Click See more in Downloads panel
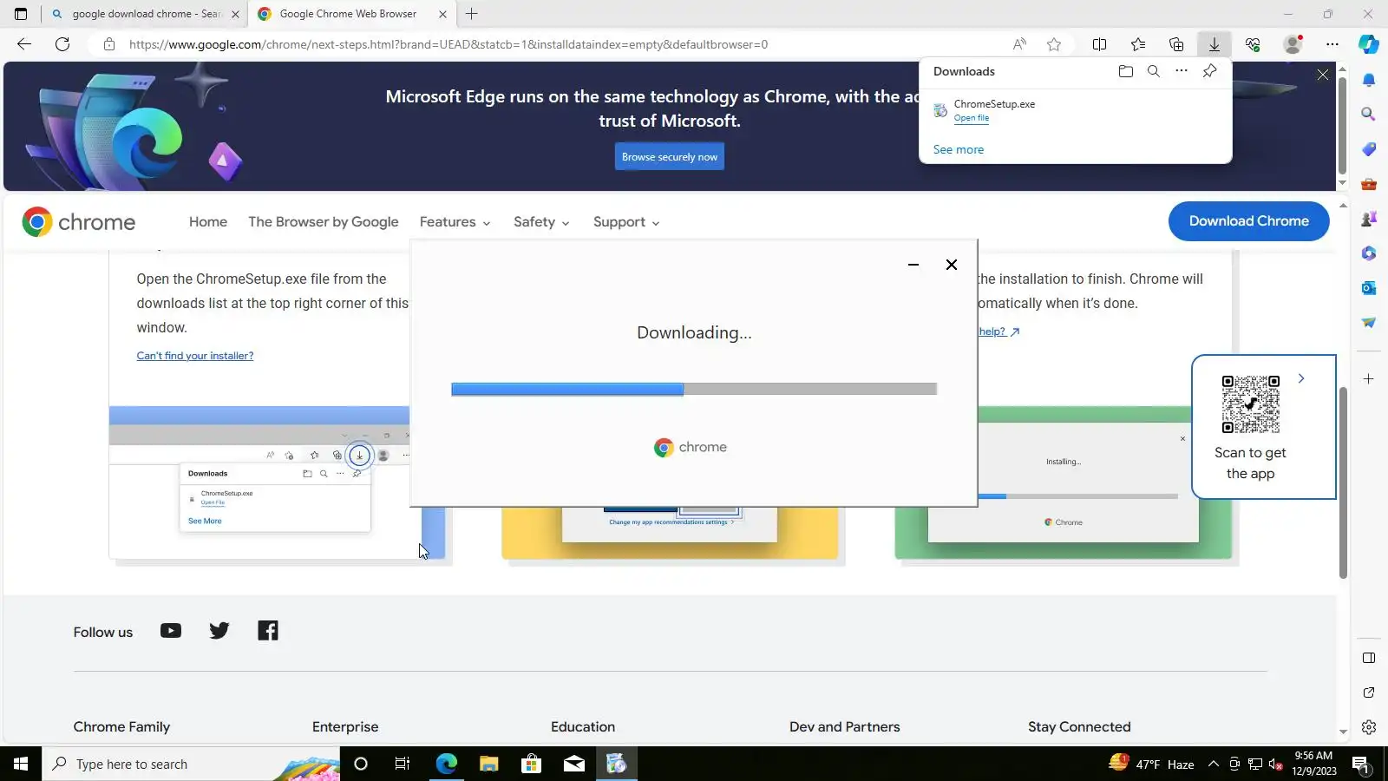The width and height of the screenshot is (1388, 781). [x=959, y=149]
